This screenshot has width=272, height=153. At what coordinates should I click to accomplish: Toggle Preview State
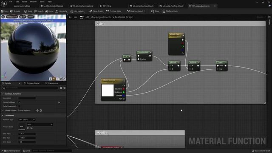click(x=114, y=11)
